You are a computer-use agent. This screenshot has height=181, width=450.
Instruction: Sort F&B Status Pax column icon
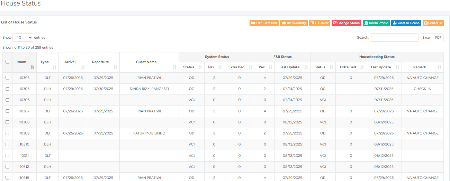(x=270, y=67)
